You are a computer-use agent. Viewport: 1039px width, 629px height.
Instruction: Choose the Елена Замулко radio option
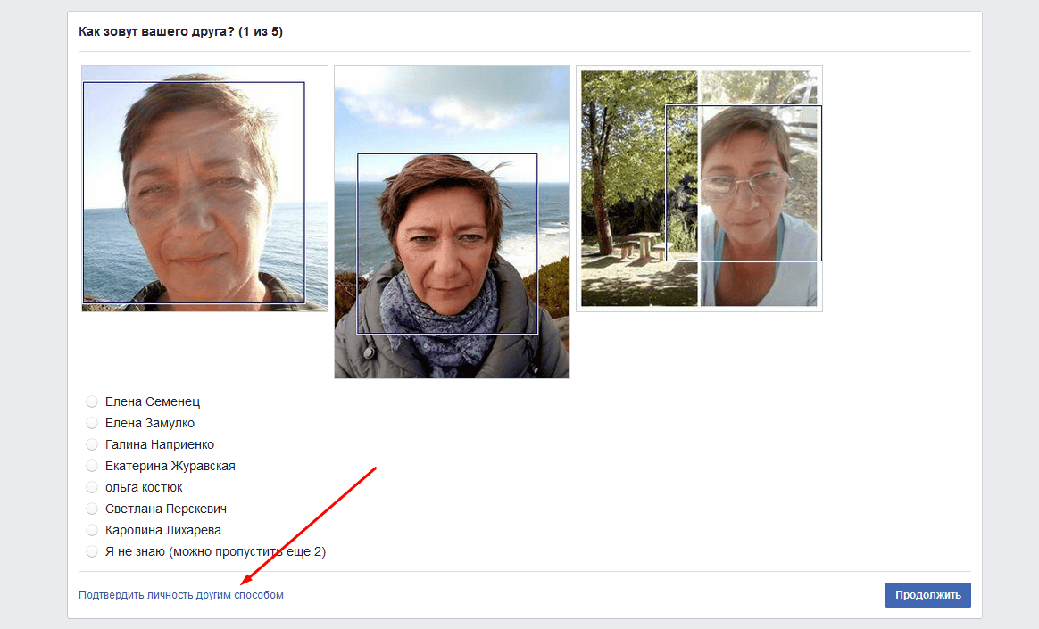92,422
